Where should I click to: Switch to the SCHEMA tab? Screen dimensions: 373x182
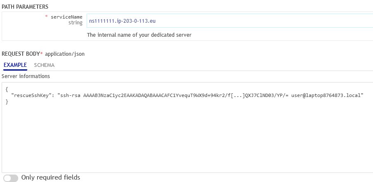click(x=44, y=65)
